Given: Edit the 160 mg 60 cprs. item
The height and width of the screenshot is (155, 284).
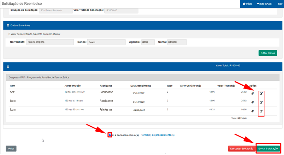Looking at the screenshot, I should point(261,111).
